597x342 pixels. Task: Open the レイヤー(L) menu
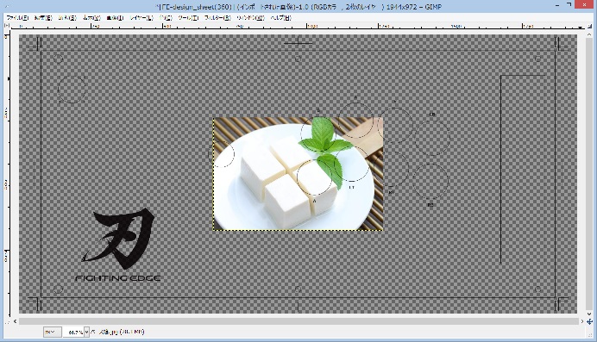point(141,18)
